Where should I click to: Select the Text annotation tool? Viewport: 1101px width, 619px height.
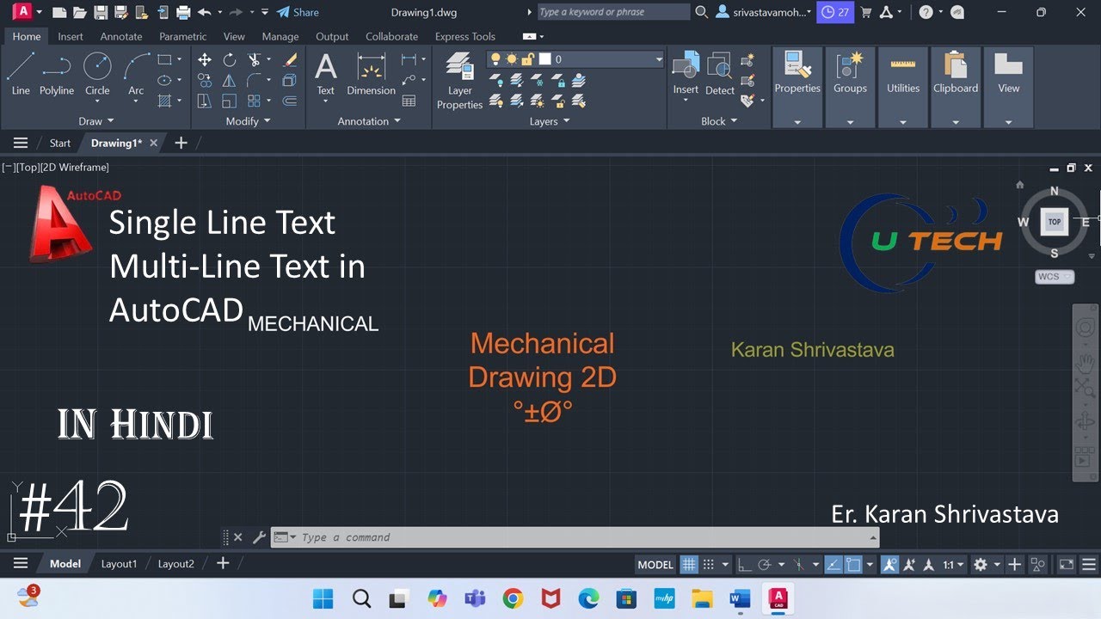(x=325, y=74)
